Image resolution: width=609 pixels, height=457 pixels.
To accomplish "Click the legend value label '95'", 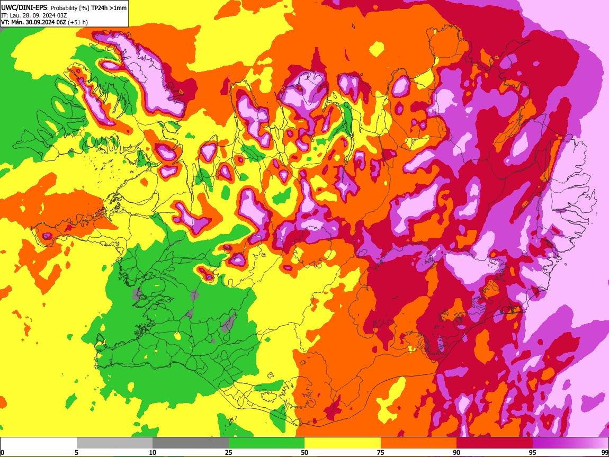I will [x=533, y=452].
